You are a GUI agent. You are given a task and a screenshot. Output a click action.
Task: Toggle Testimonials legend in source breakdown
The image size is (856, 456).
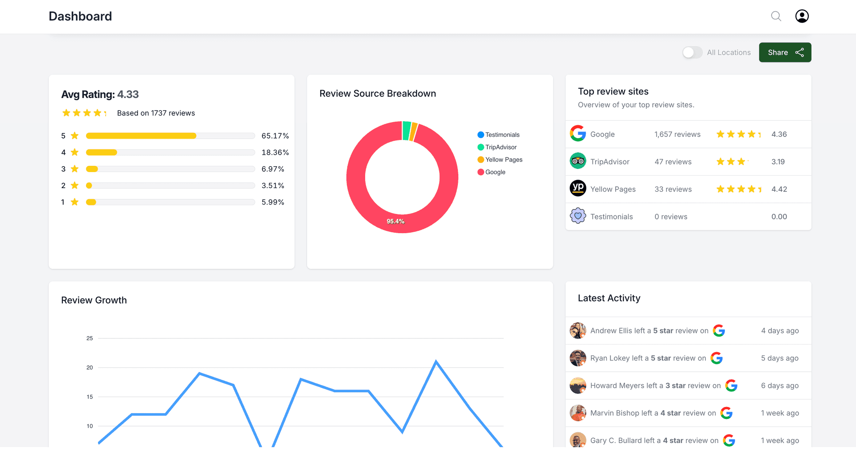click(498, 135)
